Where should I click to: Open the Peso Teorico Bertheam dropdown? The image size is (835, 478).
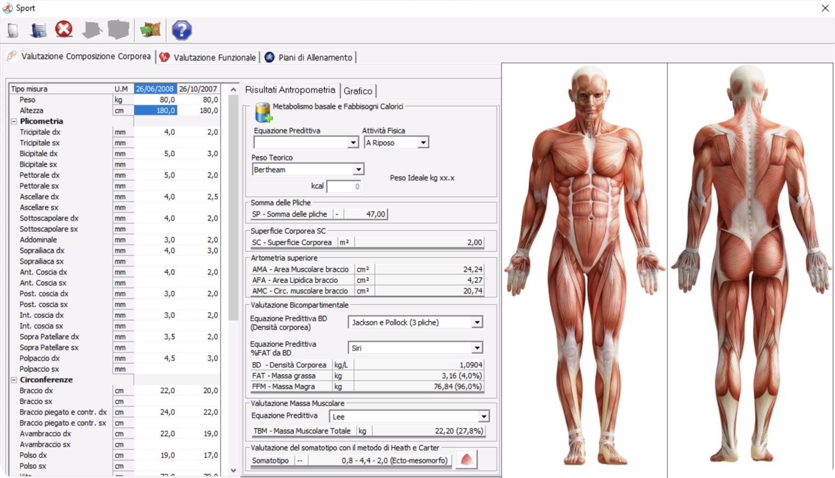pyautogui.click(x=358, y=170)
